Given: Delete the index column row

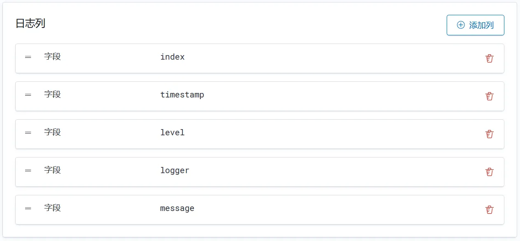Looking at the screenshot, I should [x=489, y=58].
